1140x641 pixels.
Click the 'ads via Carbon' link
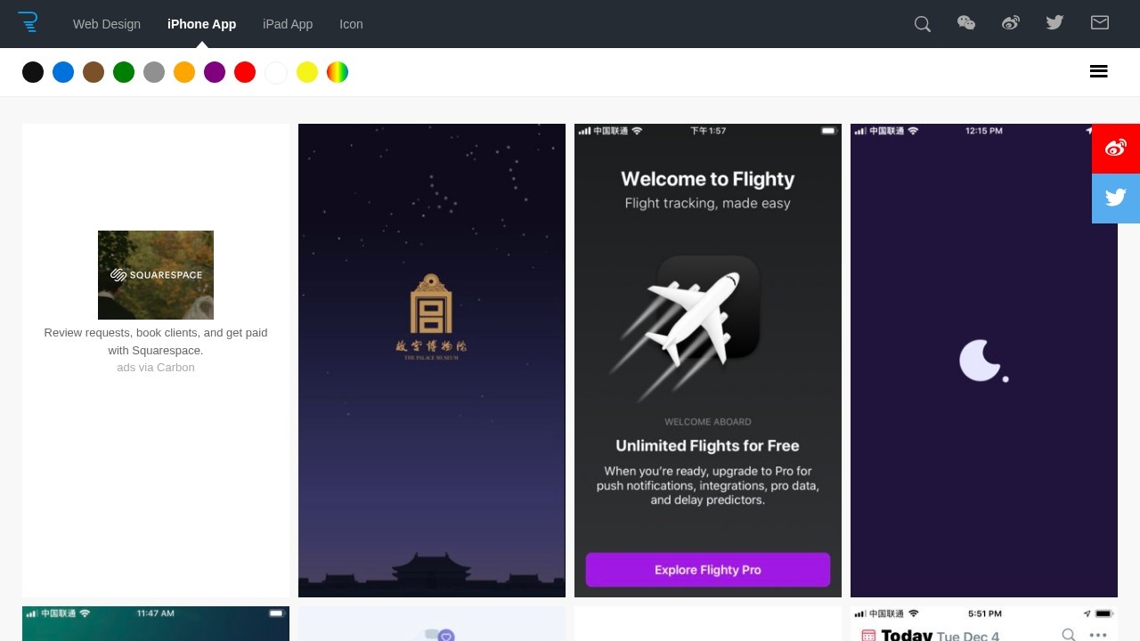(156, 368)
